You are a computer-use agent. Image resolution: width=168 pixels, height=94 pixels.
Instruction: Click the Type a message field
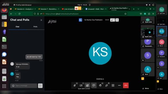24,86
